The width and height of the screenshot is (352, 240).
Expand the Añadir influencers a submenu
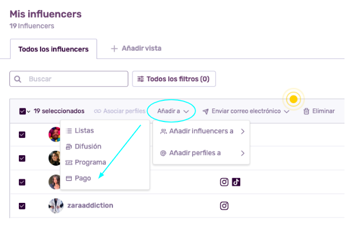(x=201, y=131)
